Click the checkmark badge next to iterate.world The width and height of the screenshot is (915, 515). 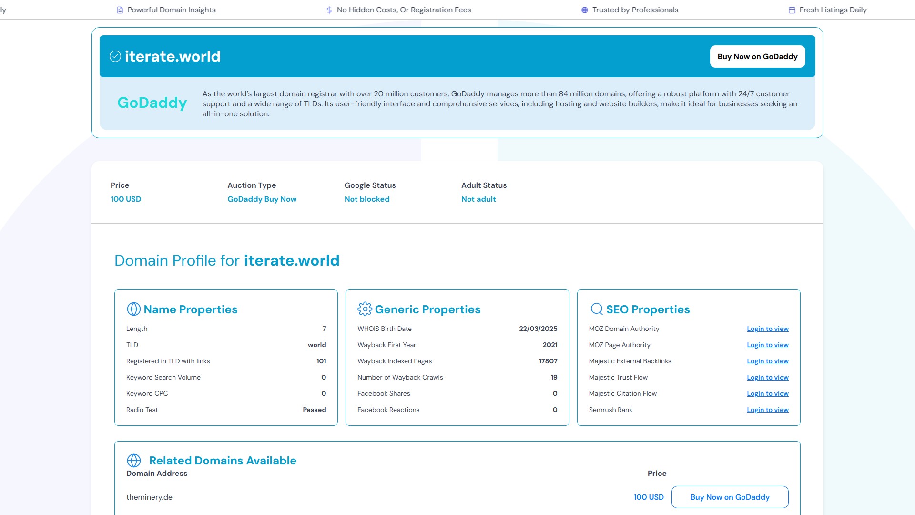tap(115, 56)
